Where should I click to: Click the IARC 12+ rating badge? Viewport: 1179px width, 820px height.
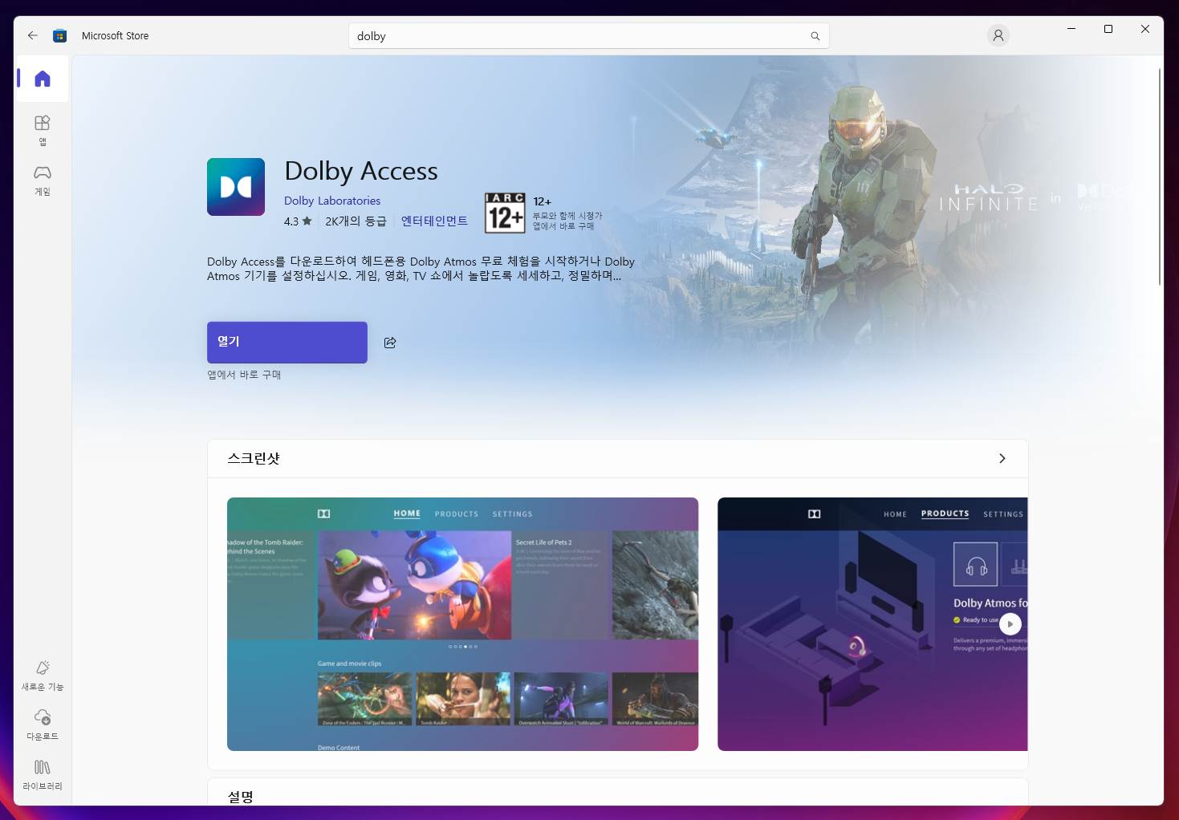pos(505,213)
